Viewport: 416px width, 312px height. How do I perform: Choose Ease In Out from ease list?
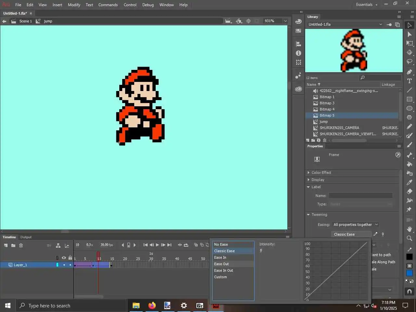click(224, 270)
